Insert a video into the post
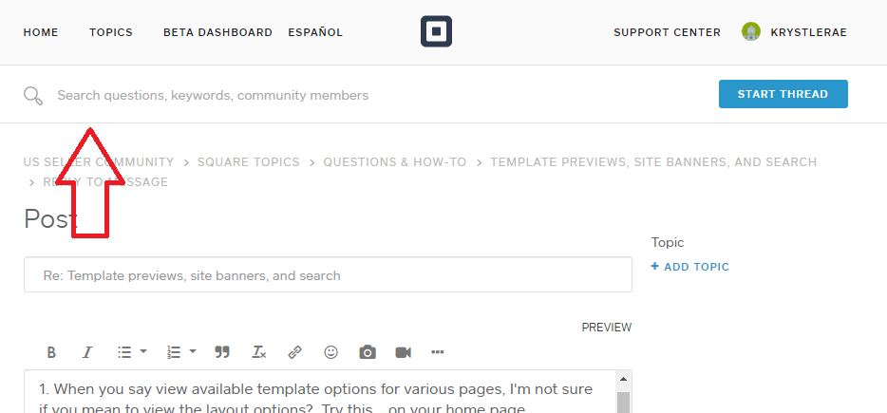Screen dimensions: 887x413 (403, 352)
